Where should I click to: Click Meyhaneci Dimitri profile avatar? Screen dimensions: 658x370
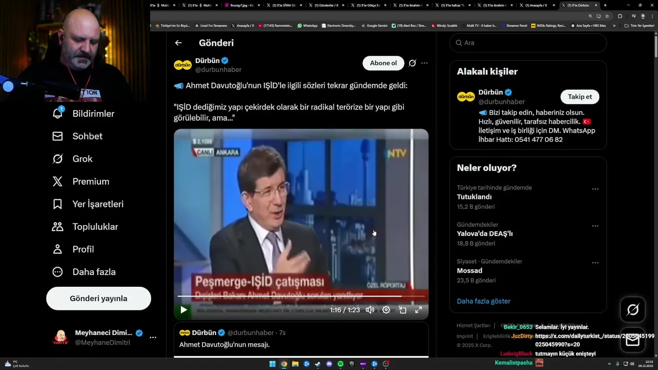(x=61, y=338)
